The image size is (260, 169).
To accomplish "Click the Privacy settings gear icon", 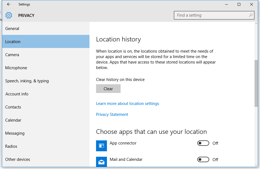I will coord(9,15).
